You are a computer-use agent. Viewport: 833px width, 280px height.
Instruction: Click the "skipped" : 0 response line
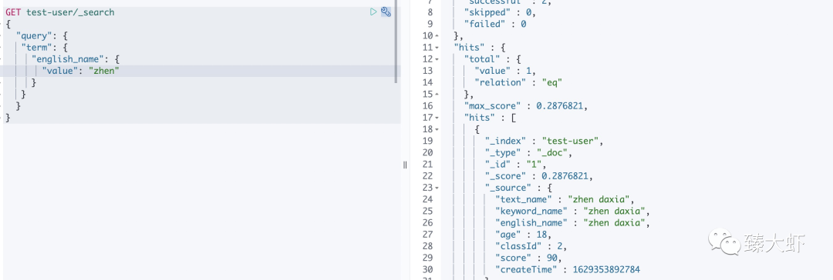coord(499,12)
